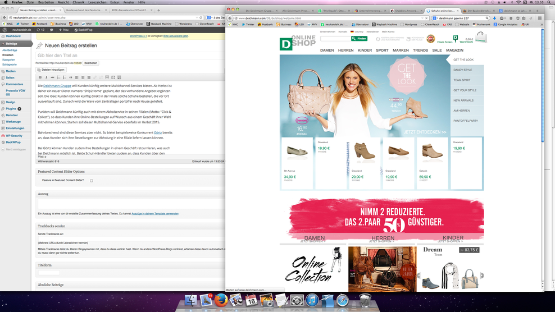This screenshot has height=312, width=555.
Task: Toggle fullscreen mode in WordPress editor
Action: coord(113,77)
